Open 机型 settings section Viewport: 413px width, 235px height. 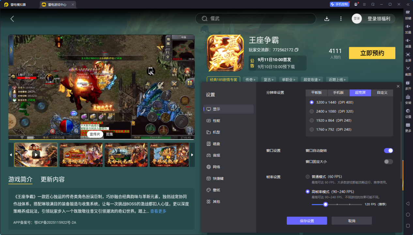(228, 132)
